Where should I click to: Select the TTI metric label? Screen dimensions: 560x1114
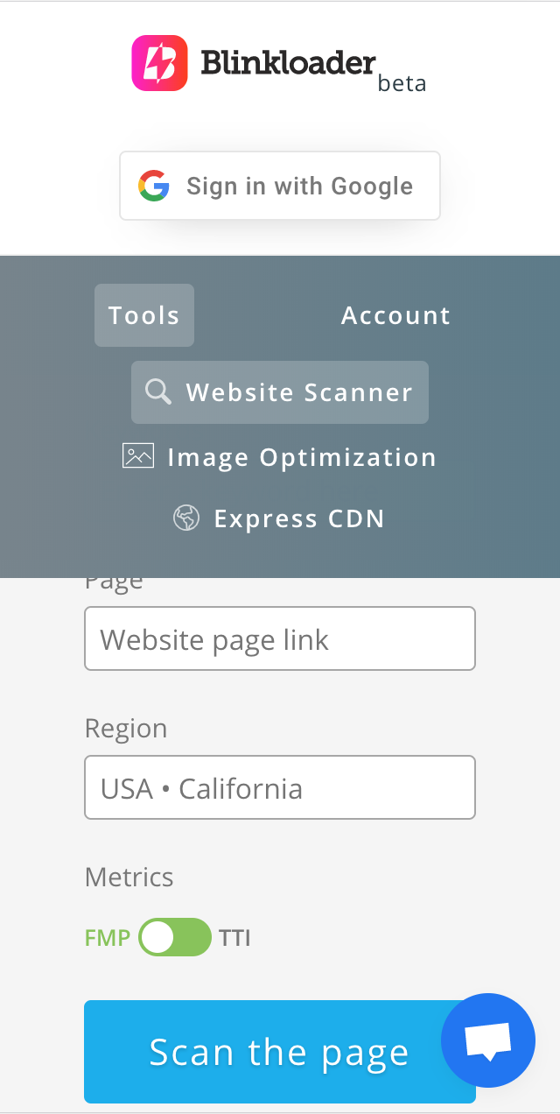click(x=234, y=938)
